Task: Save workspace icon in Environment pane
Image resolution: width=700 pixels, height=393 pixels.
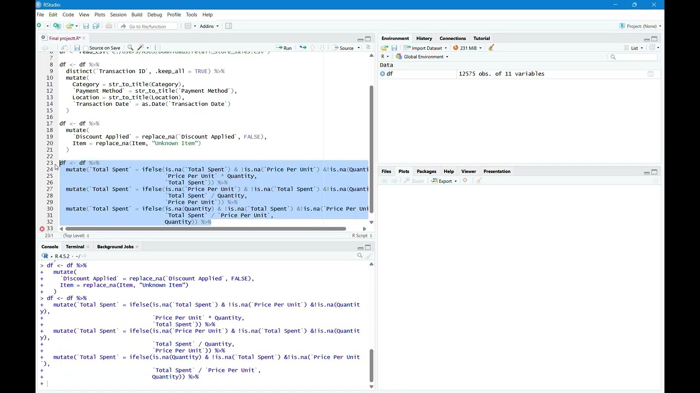Action: click(x=394, y=48)
